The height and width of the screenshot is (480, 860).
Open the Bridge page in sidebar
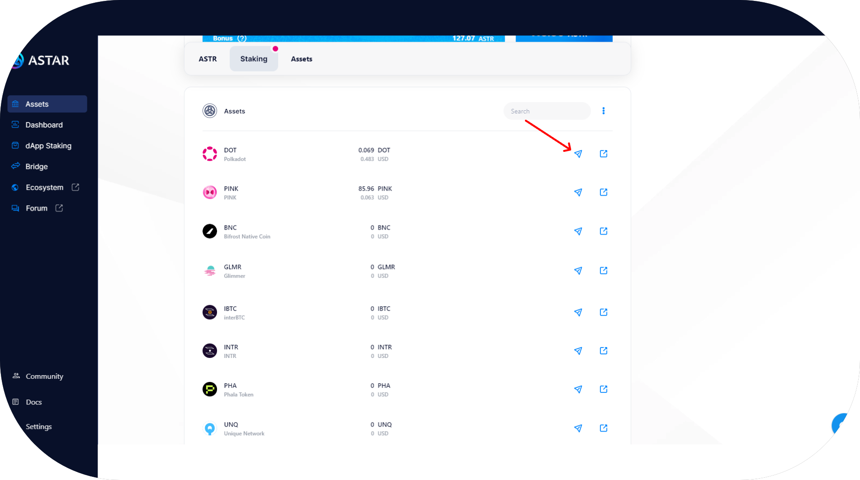(36, 166)
